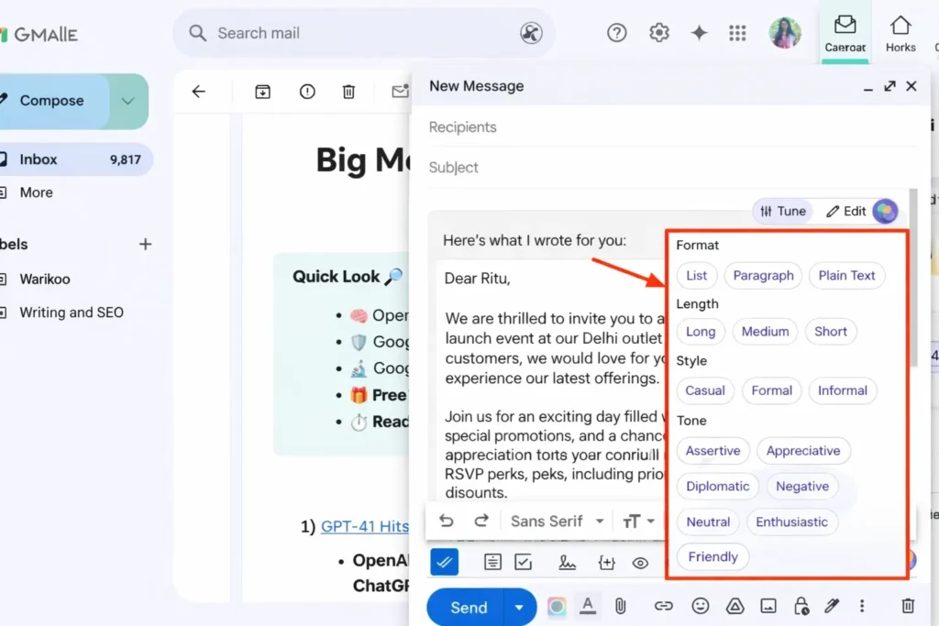Expand the Compose button dropdown chevron
Image resolution: width=939 pixels, height=626 pixels.
(128, 101)
